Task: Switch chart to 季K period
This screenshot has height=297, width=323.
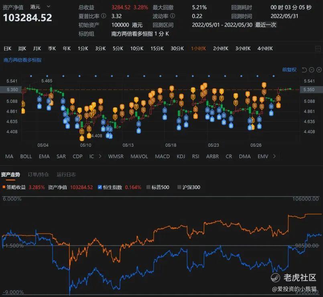Action: (52, 49)
